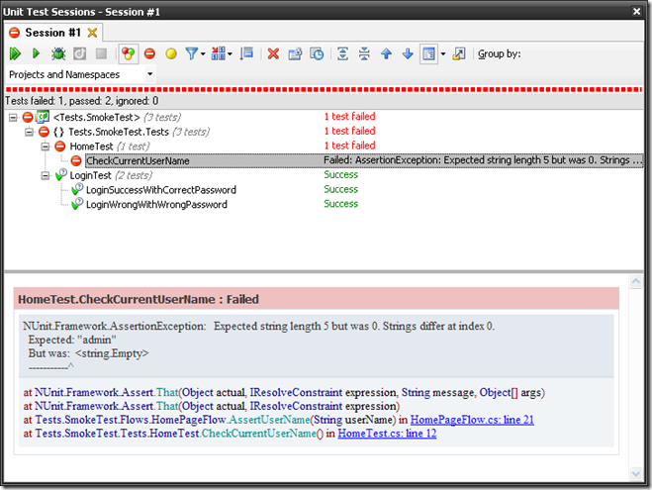Click Success result of LoginTest row
Screen dimensions: 652x490
click(x=341, y=174)
